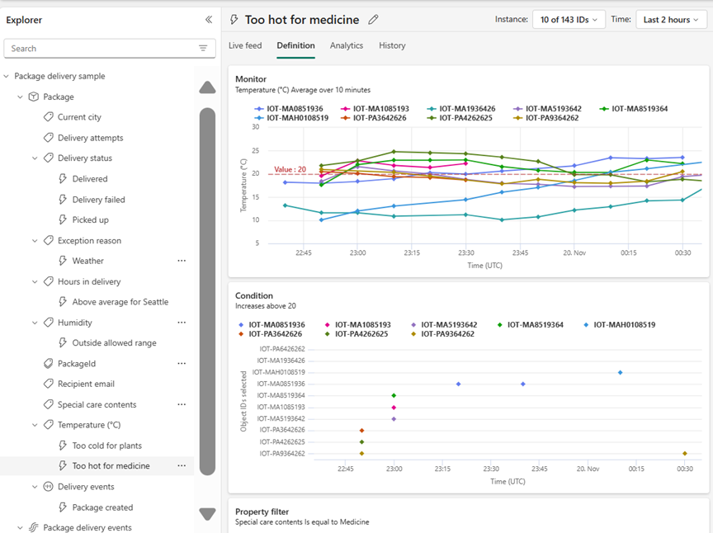Click the Explorer scrollbar down arrow
This screenshot has width=713, height=533.
pos(207,514)
